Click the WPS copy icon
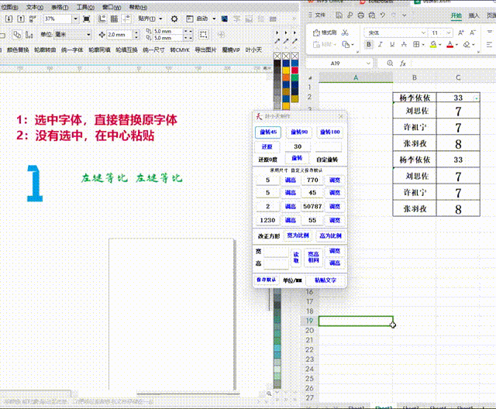This screenshot has height=409, width=496. pos(346,45)
